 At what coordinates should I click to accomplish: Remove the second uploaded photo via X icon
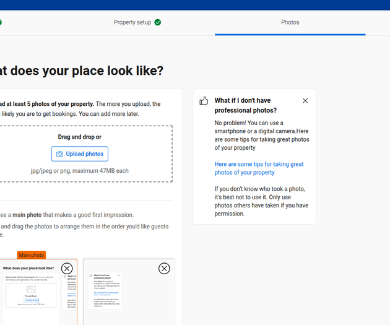(x=164, y=269)
